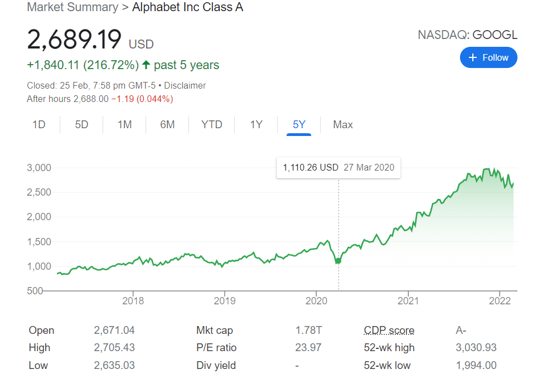Click the 2021 label on chart axis
Viewport: 547px width, 379px height.
coord(408,300)
